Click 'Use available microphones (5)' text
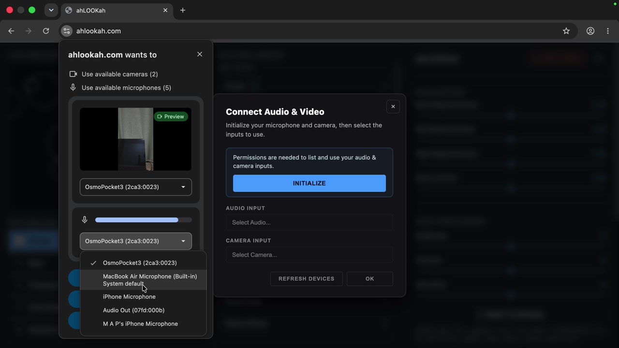Image resolution: width=619 pixels, height=348 pixels. (x=126, y=87)
